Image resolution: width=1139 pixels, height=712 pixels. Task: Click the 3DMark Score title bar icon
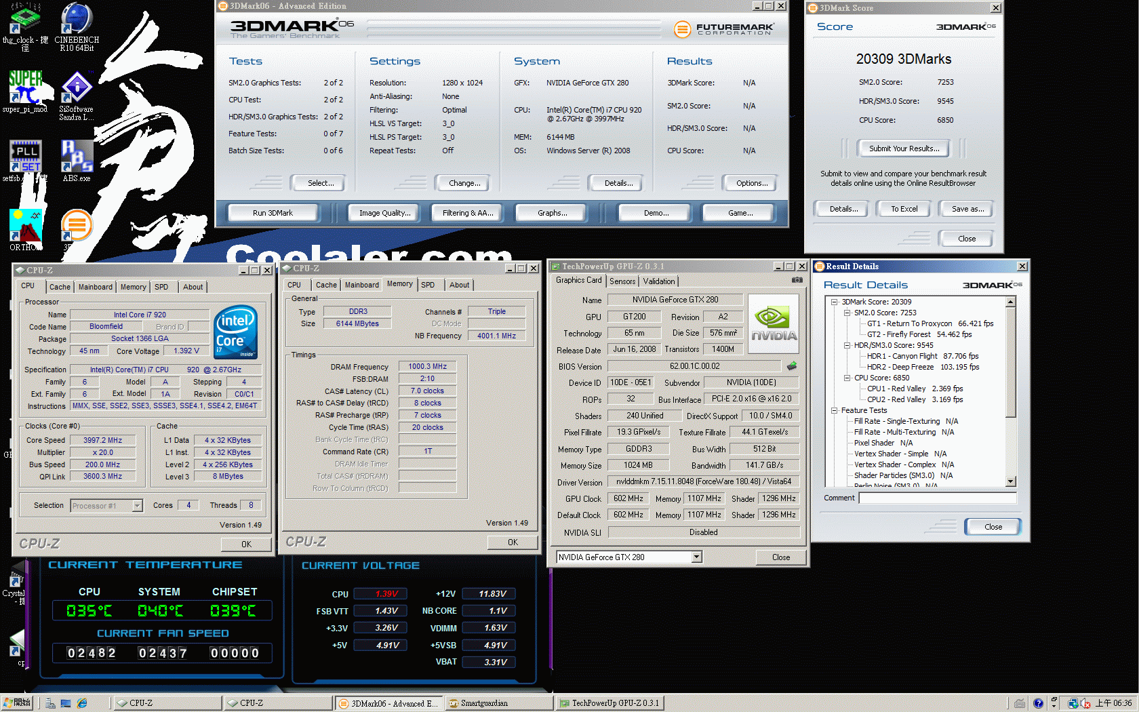[812, 8]
